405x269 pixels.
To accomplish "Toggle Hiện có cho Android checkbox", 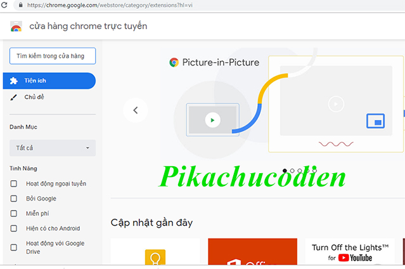I will (14, 228).
